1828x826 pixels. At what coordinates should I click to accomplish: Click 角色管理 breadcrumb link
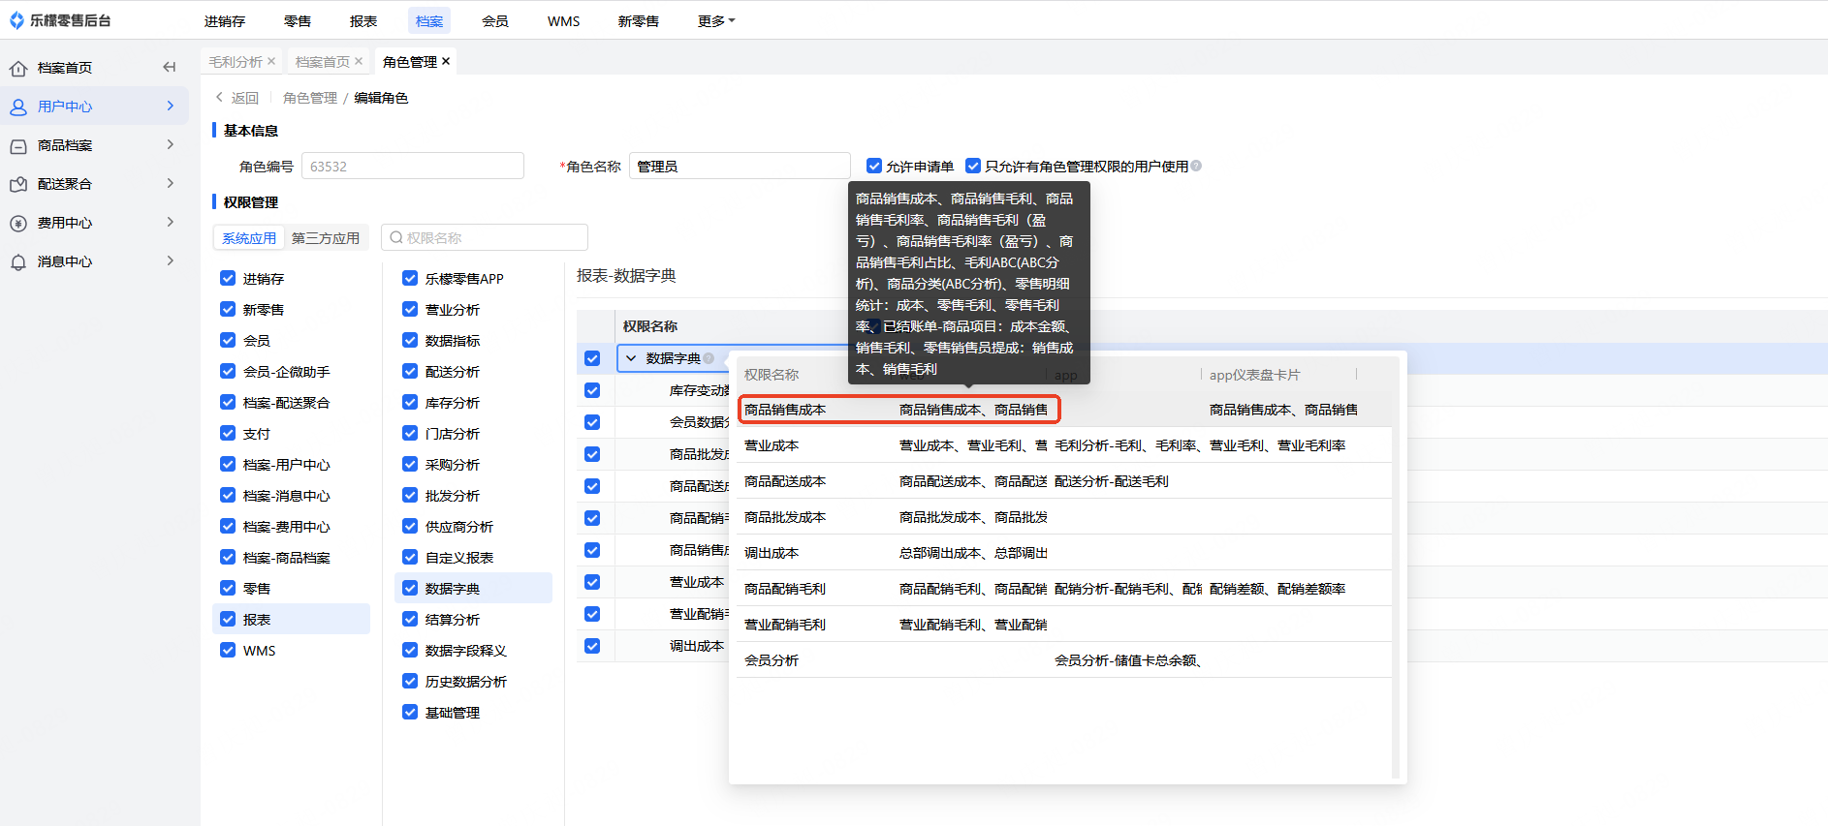point(310,98)
